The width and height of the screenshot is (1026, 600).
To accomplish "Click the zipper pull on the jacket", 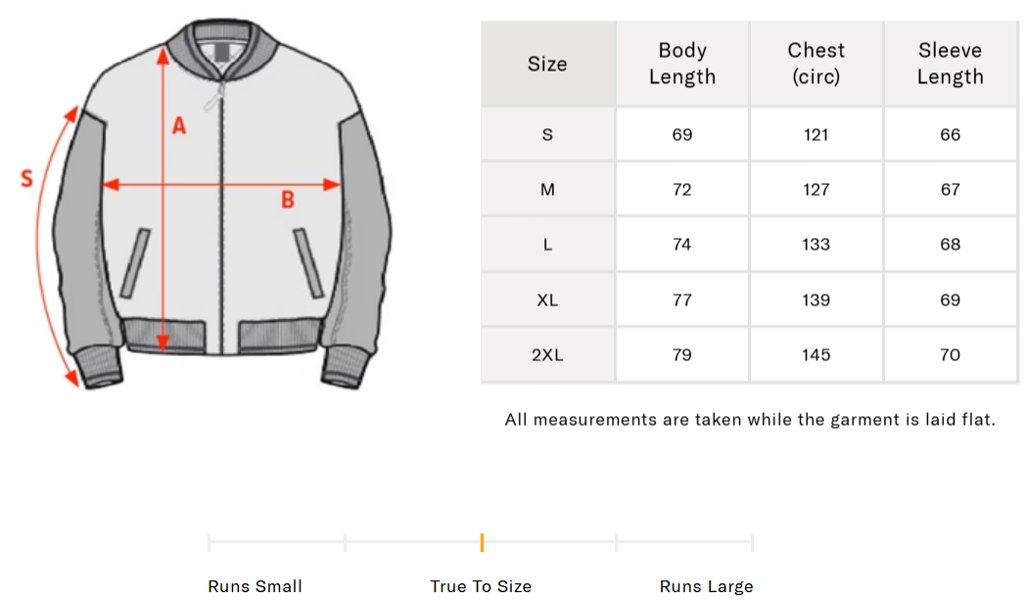I will pos(210,101).
